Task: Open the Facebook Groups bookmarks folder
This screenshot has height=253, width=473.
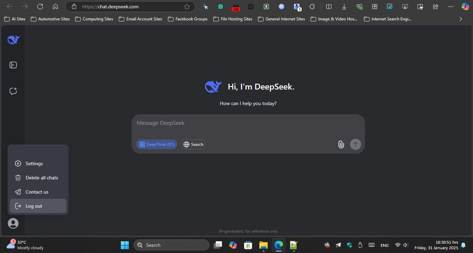Action: 188,19
